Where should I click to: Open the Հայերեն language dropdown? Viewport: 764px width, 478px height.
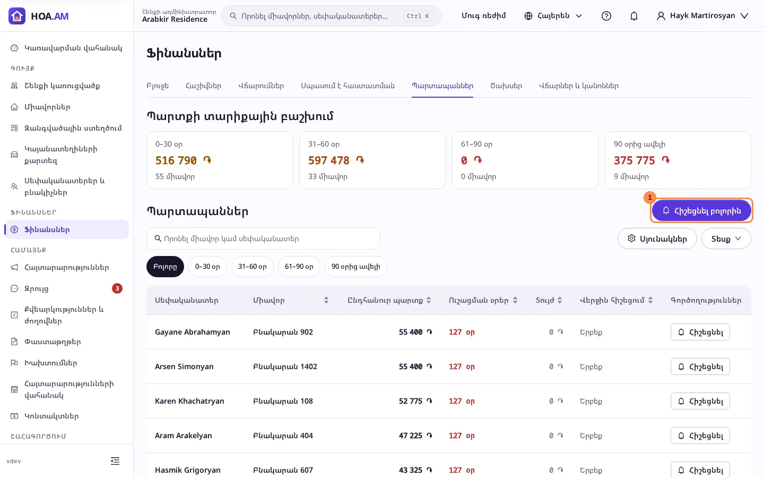pos(553,16)
